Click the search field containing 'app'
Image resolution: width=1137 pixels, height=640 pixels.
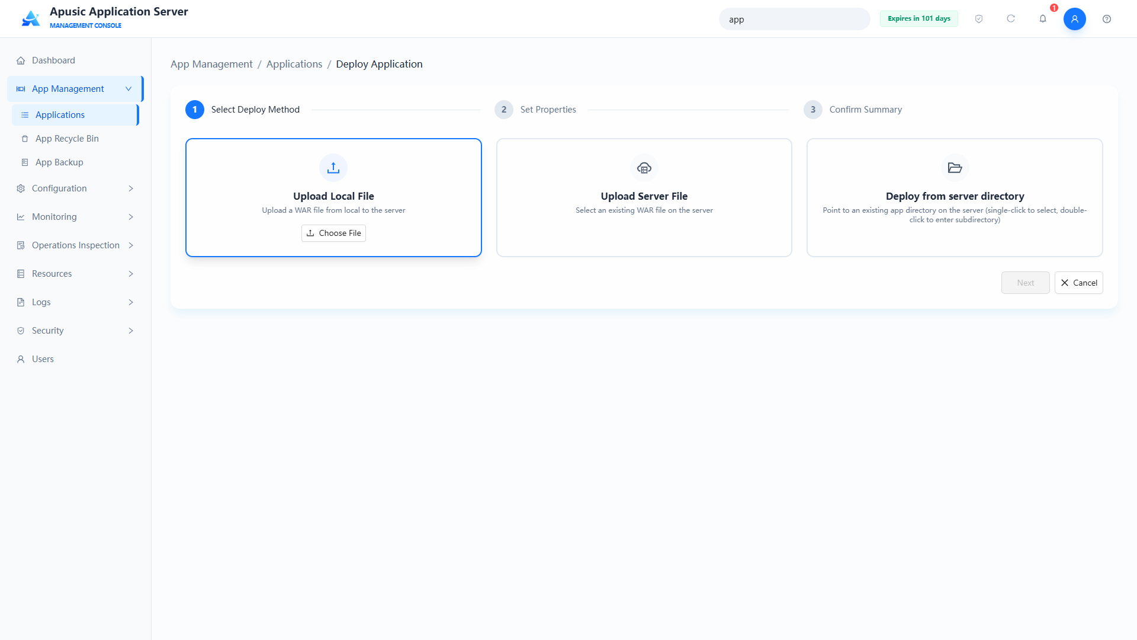coord(794,19)
